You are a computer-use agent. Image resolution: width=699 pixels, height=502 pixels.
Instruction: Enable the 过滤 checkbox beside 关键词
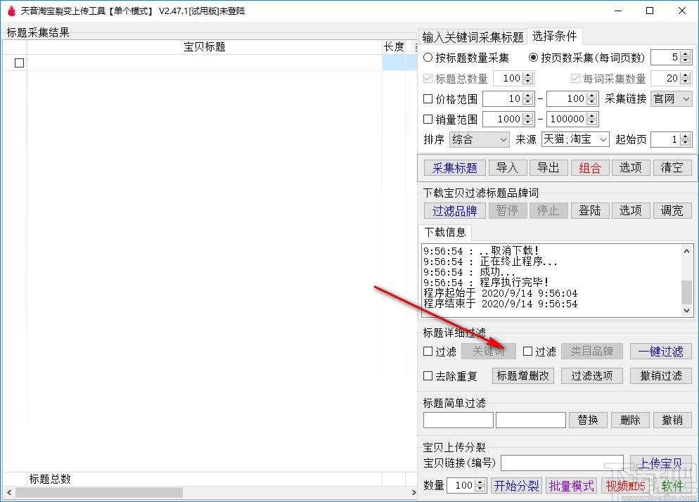click(428, 352)
